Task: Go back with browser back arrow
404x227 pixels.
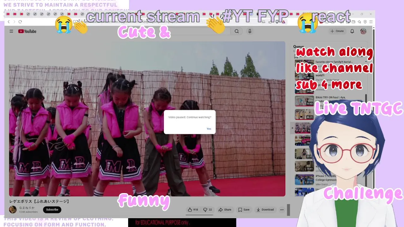Action: tap(9, 22)
